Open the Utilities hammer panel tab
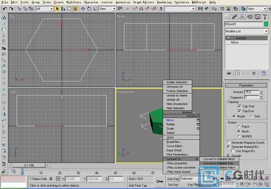This screenshot has width=271, height=189. [x=265, y=17]
